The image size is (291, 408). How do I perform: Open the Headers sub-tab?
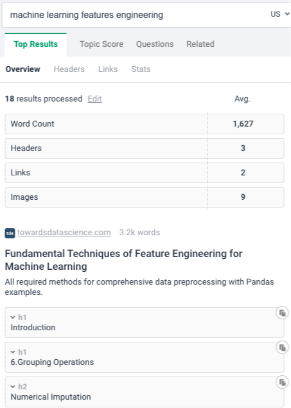[69, 69]
